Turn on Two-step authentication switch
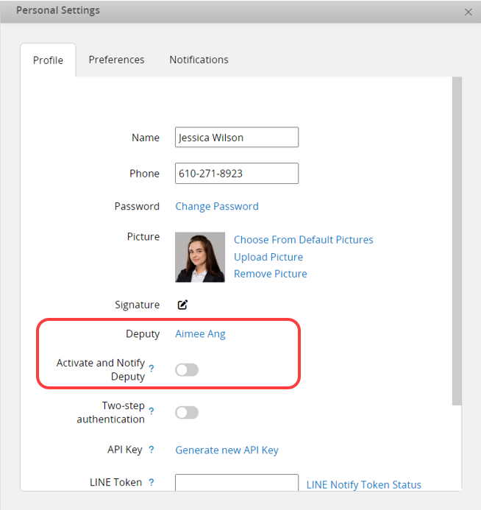The width and height of the screenshot is (481, 510). 187,412
